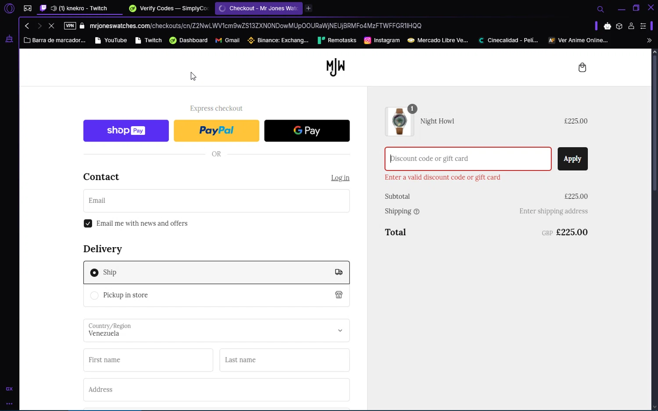The width and height of the screenshot is (658, 411).
Task: Click the GX corner gamepad icon
Action: [x=28, y=8]
